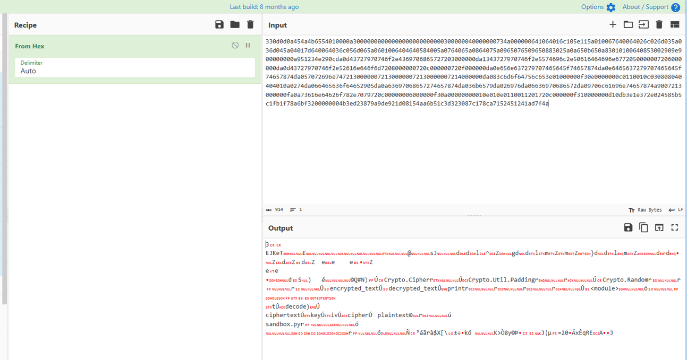Disable the From Hex operation
Image resolution: width=687 pixels, height=360 pixels.
[235, 46]
